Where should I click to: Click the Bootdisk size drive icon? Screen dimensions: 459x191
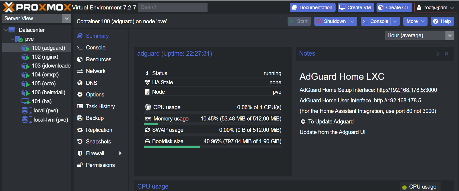[x=147, y=141]
